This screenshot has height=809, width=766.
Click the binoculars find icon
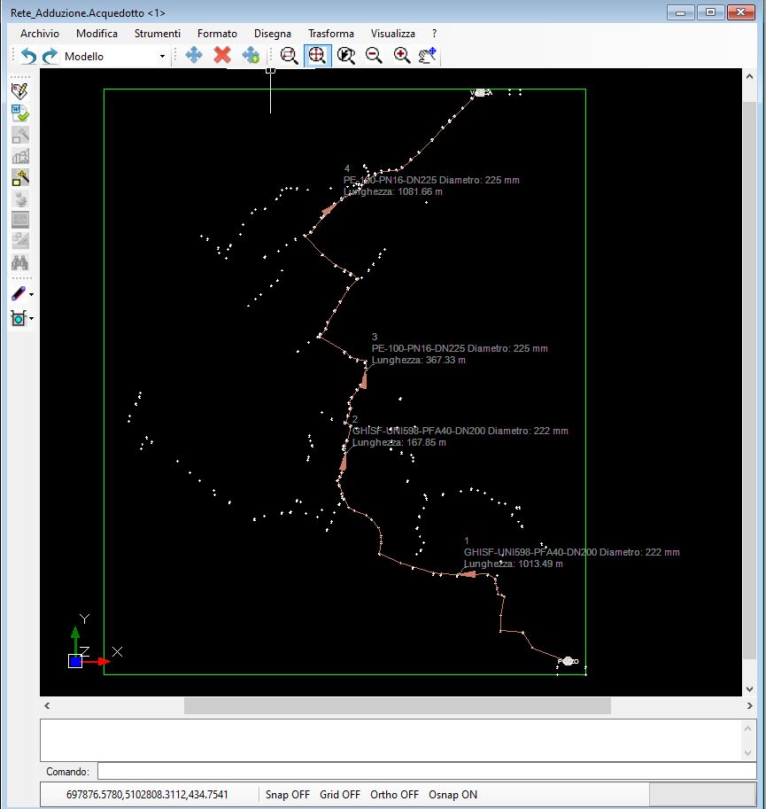(19, 262)
